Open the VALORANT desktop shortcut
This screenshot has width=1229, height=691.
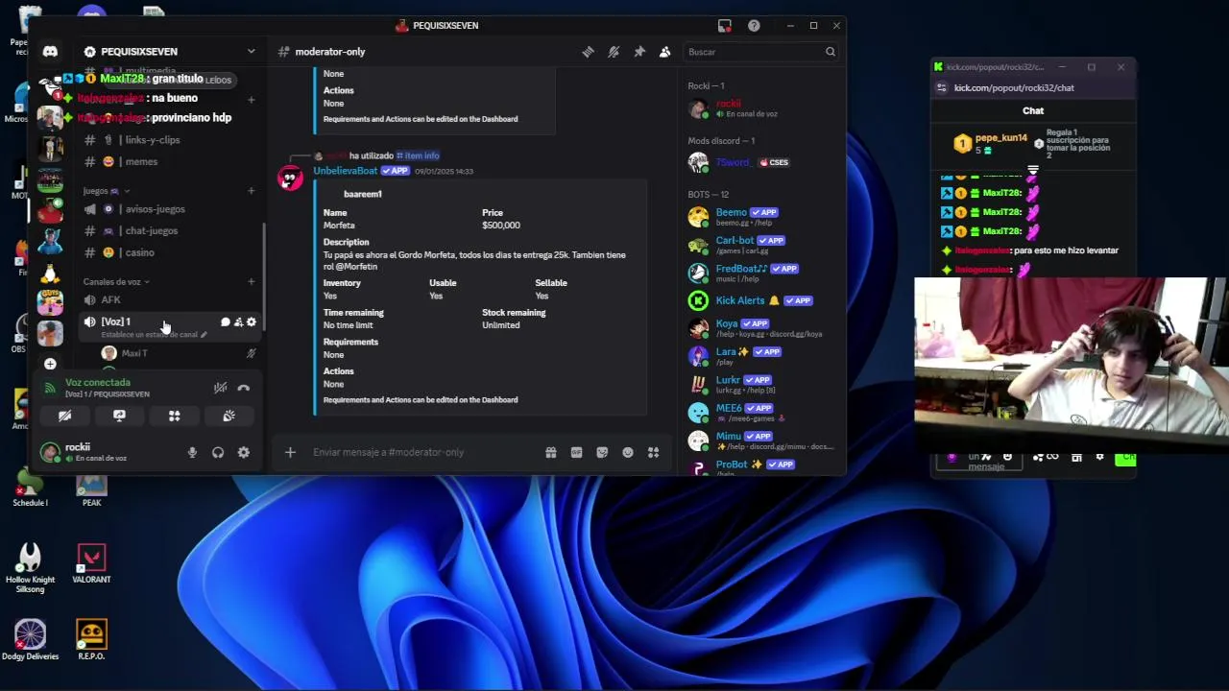tap(91, 564)
